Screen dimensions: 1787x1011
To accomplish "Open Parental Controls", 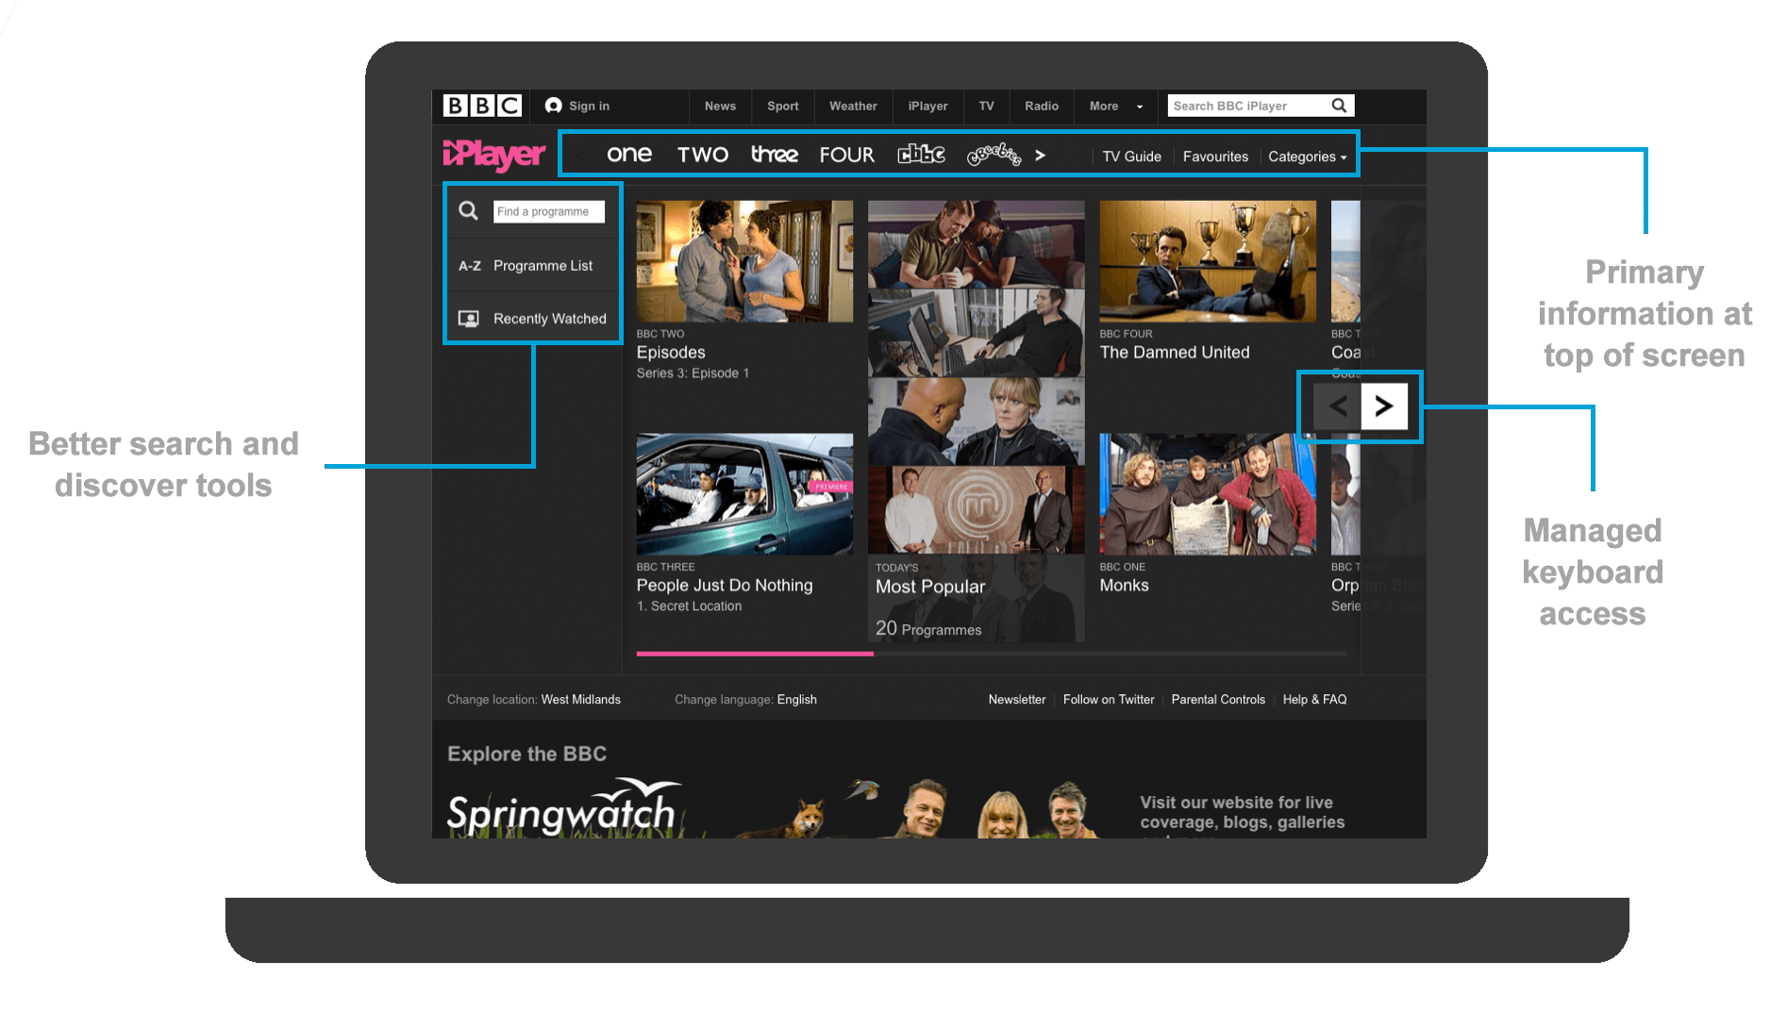I will pyautogui.click(x=1218, y=699).
